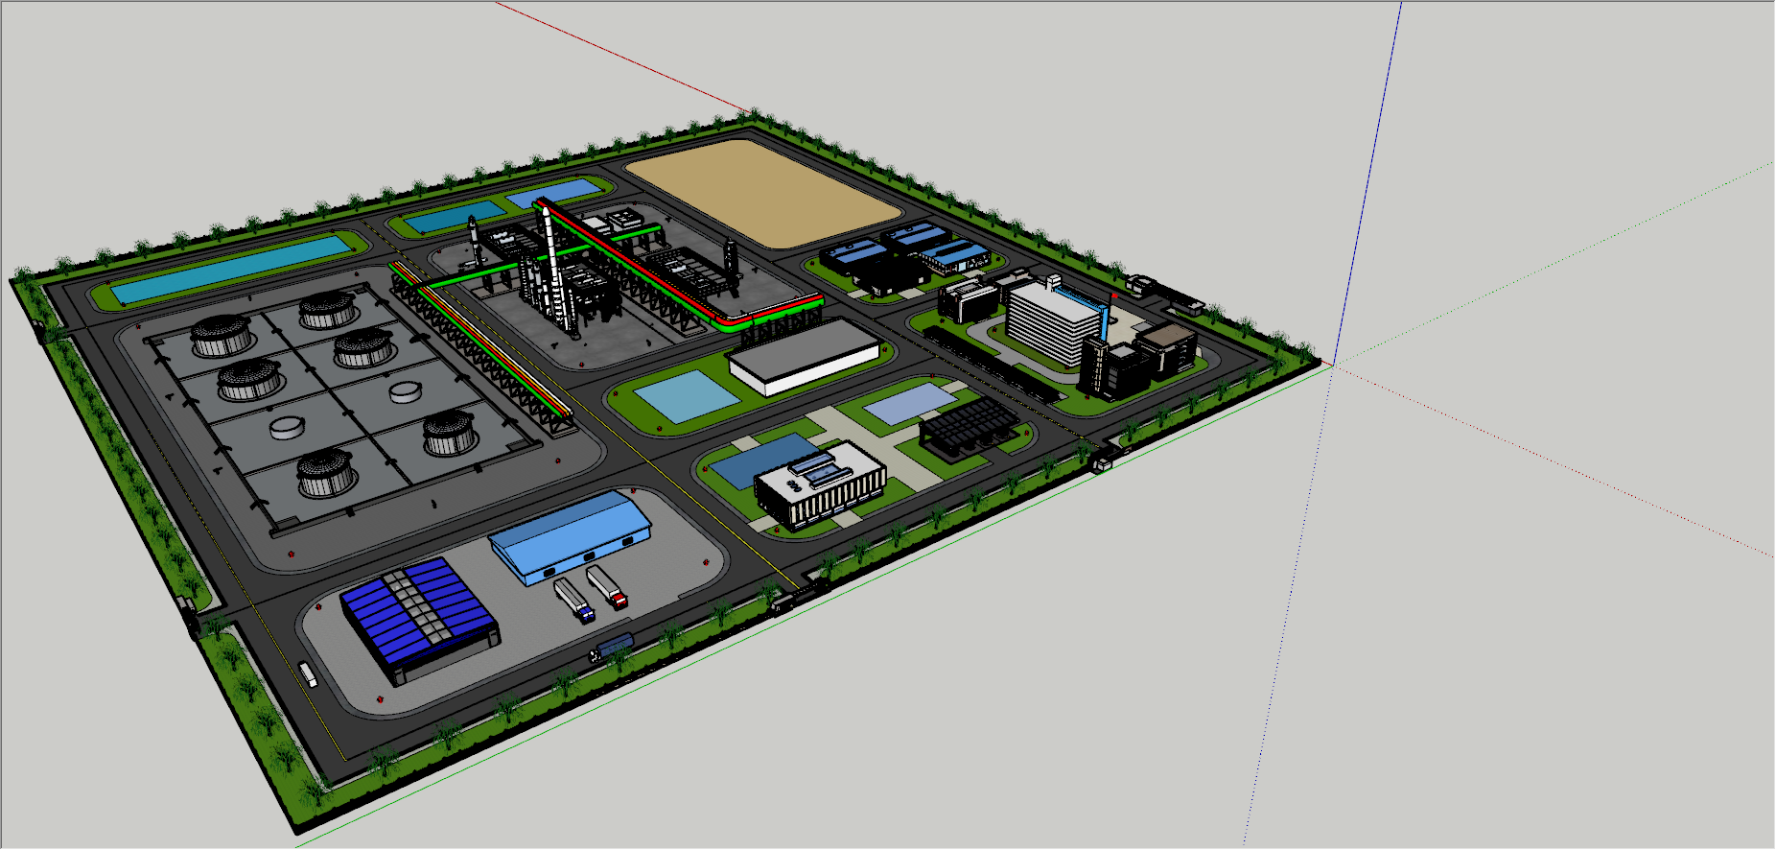1776x850 pixels.
Task: Select the gray-roofed white warehouse in center
Action: click(x=804, y=356)
